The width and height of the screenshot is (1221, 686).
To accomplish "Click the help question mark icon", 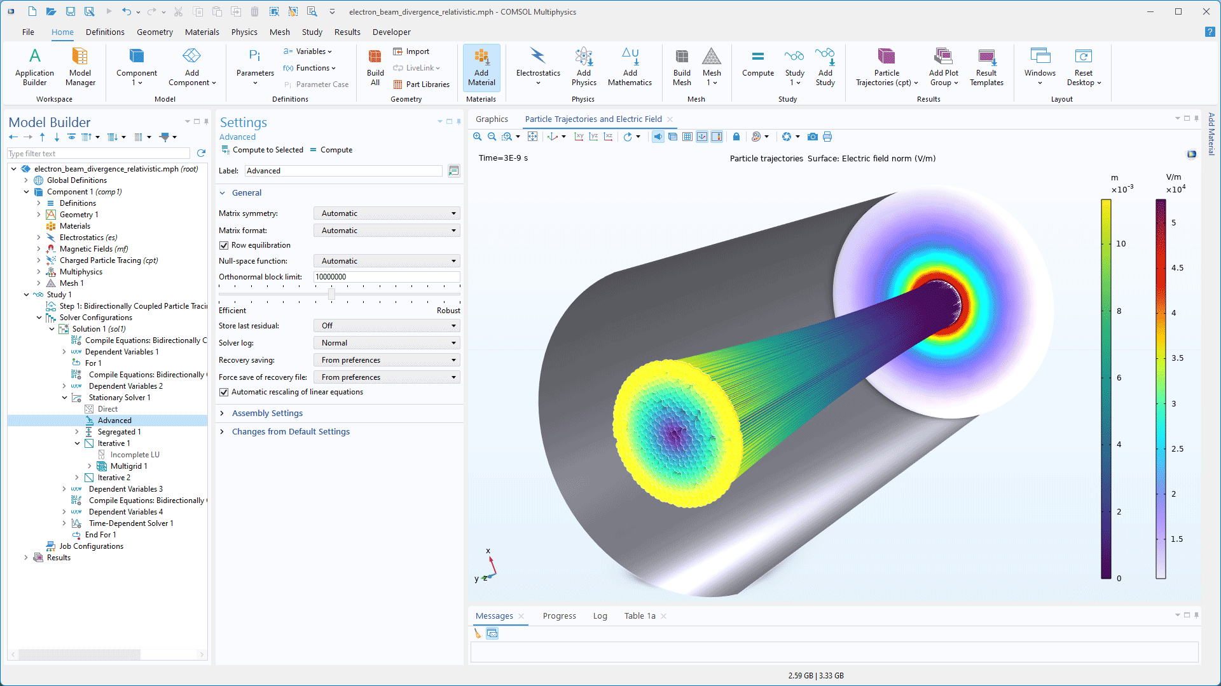I will tap(1210, 32).
